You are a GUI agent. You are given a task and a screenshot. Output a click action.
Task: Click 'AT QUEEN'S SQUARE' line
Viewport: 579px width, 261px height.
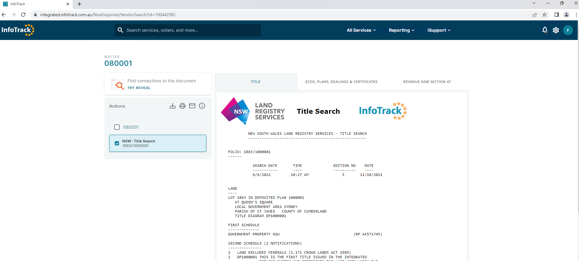coord(254,202)
